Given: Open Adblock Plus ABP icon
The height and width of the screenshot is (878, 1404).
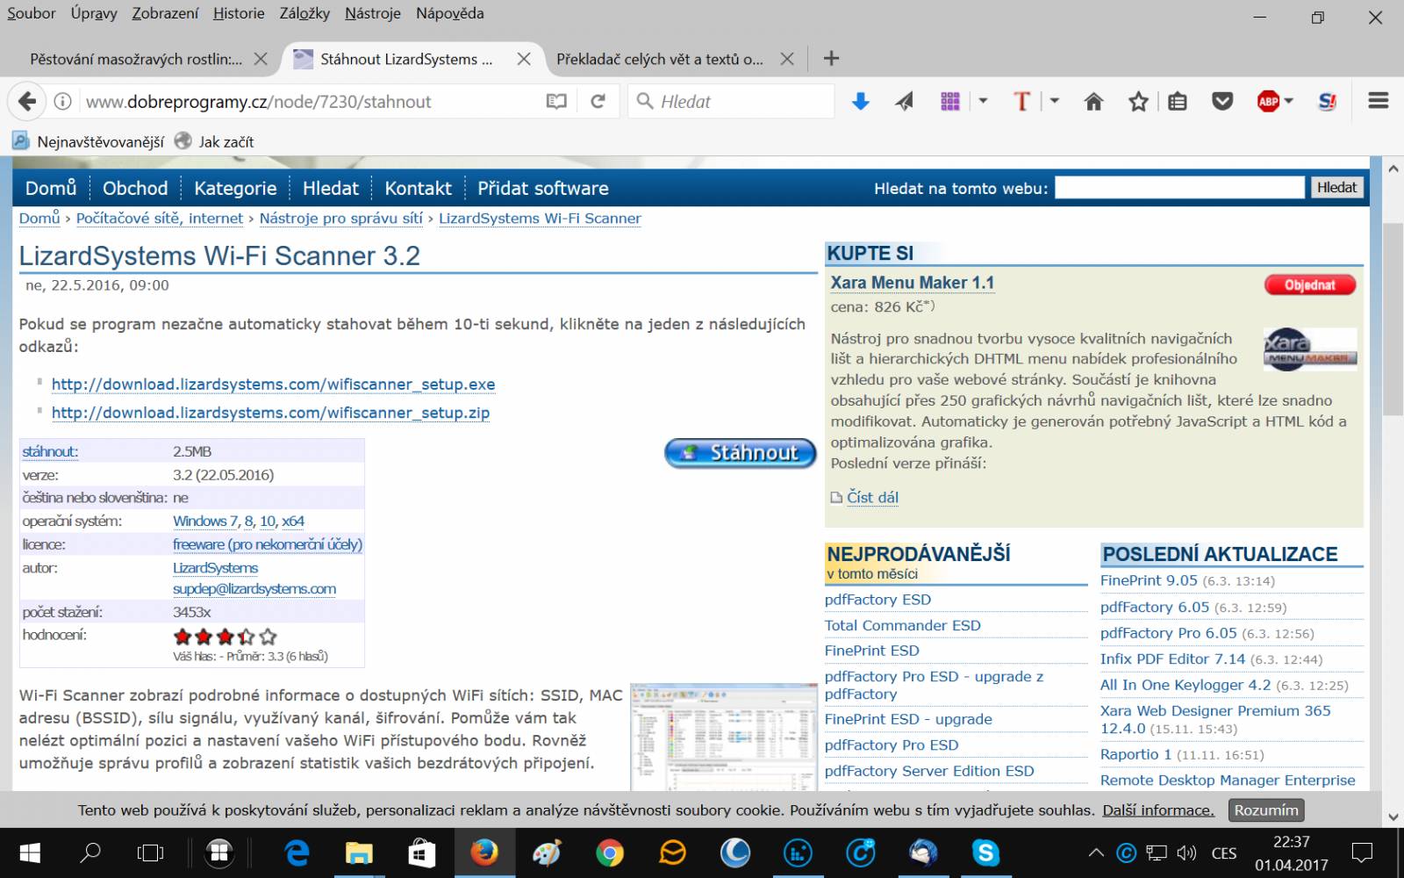Looking at the screenshot, I should point(1268,101).
